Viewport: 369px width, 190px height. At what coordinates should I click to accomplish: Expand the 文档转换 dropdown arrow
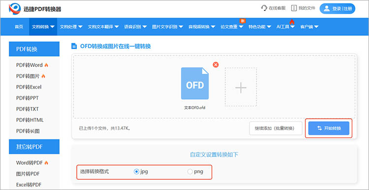tap(52, 27)
